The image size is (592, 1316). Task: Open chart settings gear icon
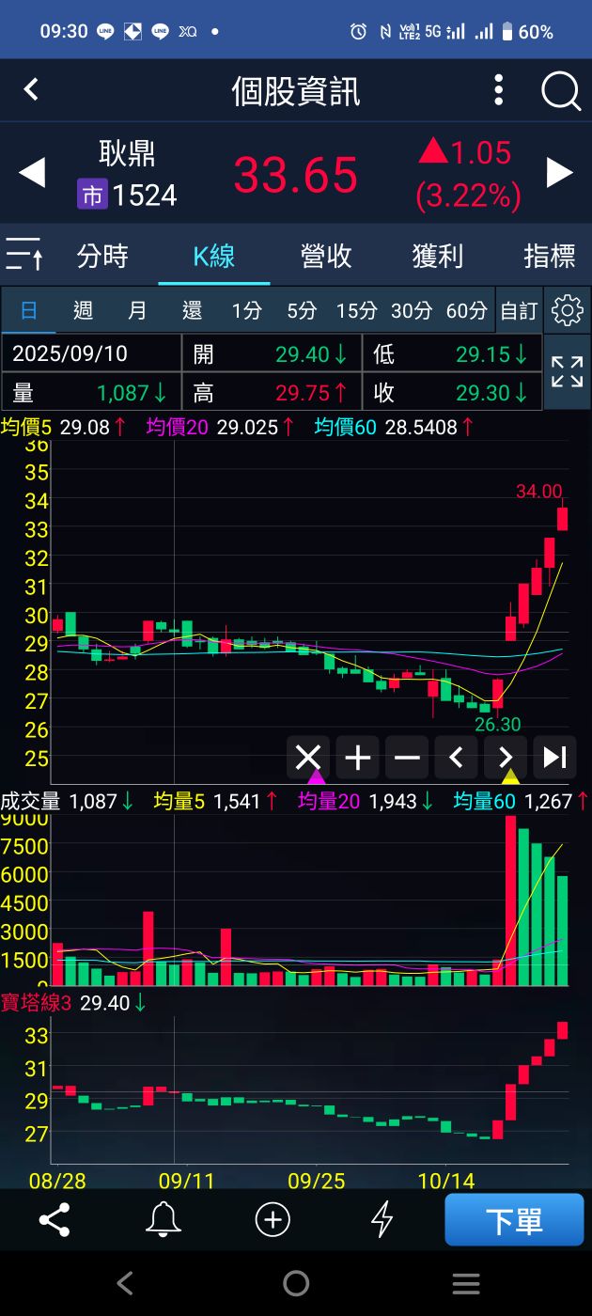[568, 310]
